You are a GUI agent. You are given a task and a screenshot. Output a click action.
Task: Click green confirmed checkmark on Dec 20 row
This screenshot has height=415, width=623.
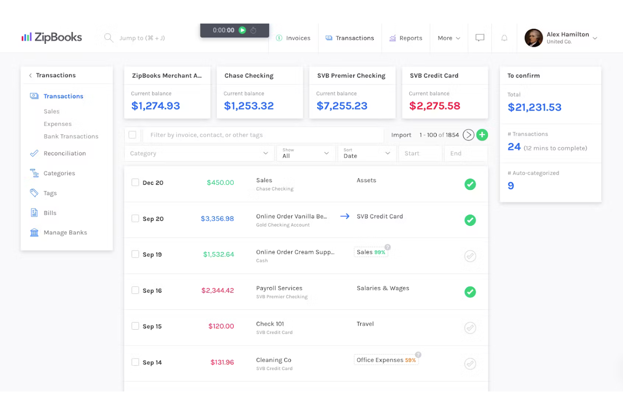470,184
